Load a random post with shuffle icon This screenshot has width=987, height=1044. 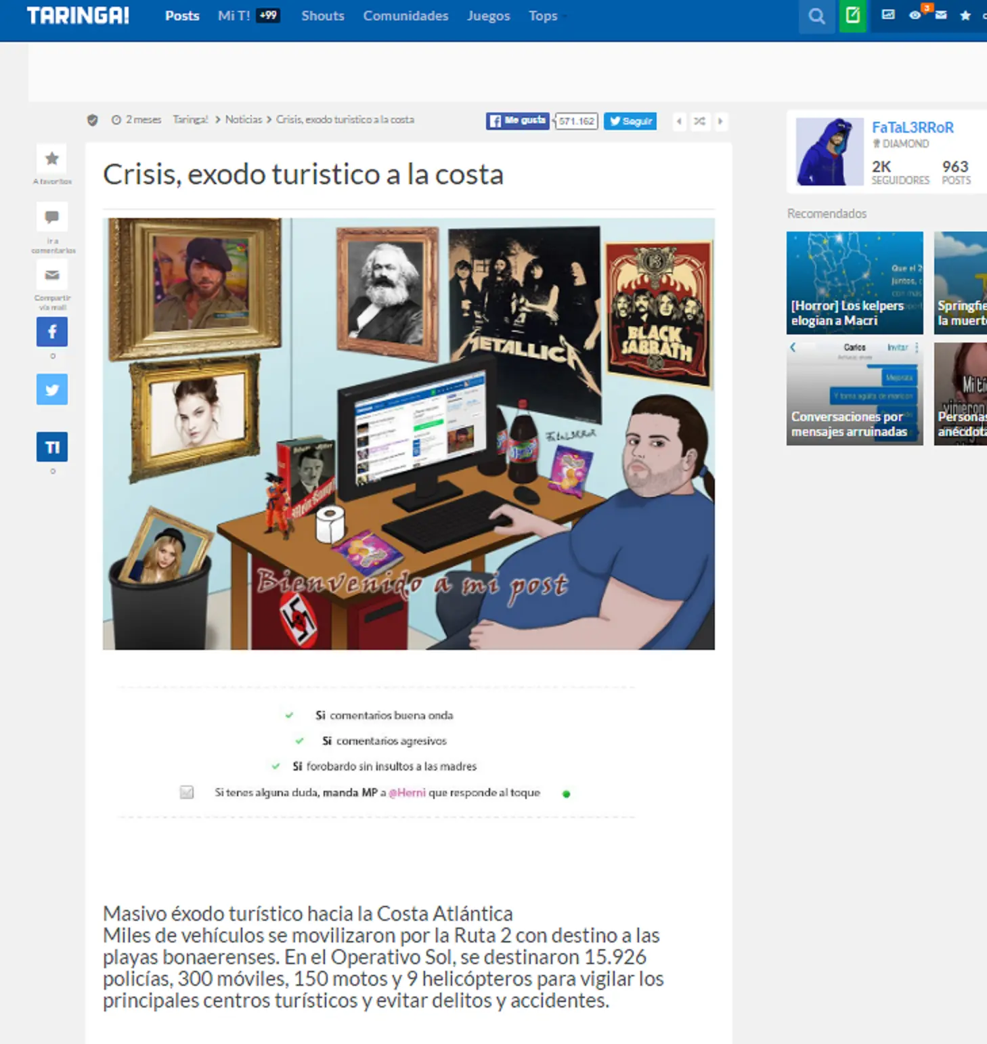tap(699, 121)
